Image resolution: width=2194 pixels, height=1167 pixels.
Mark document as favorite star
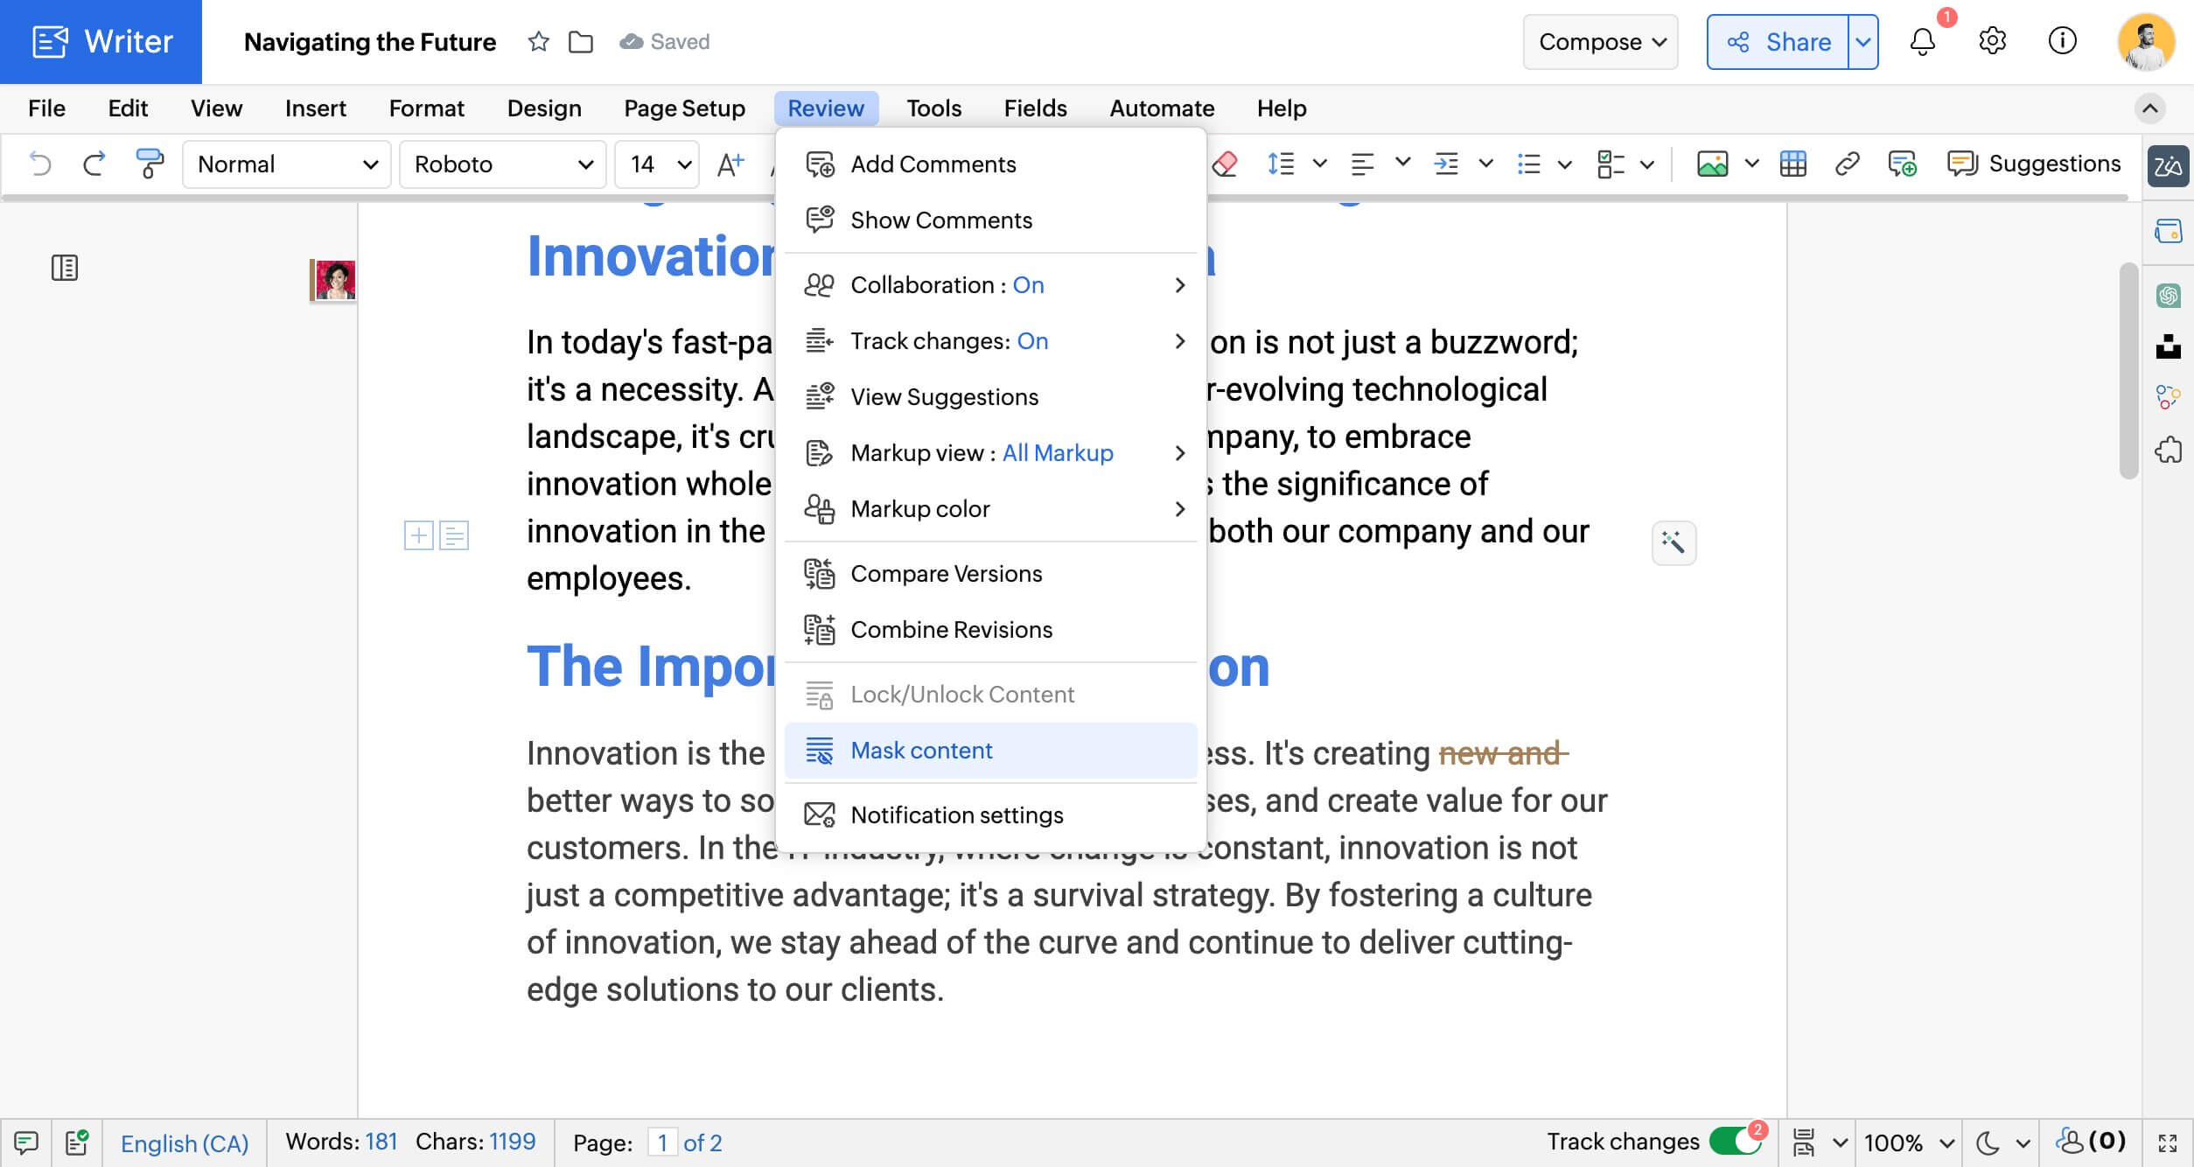(539, 41)
